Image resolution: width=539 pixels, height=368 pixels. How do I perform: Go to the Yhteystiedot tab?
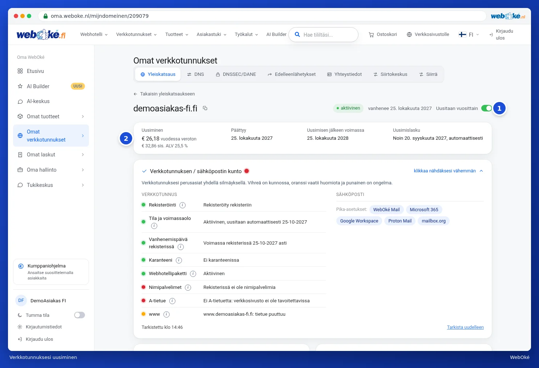click(345, 74)
